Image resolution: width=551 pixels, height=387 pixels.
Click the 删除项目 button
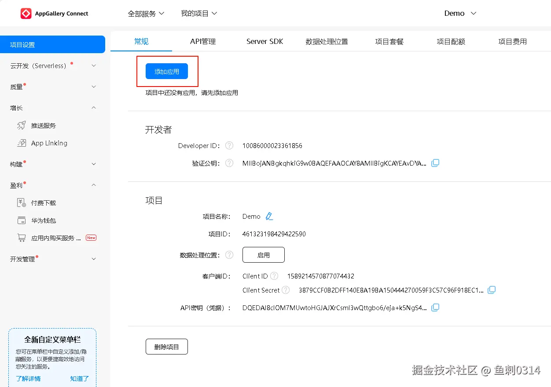tap(167, 347)
